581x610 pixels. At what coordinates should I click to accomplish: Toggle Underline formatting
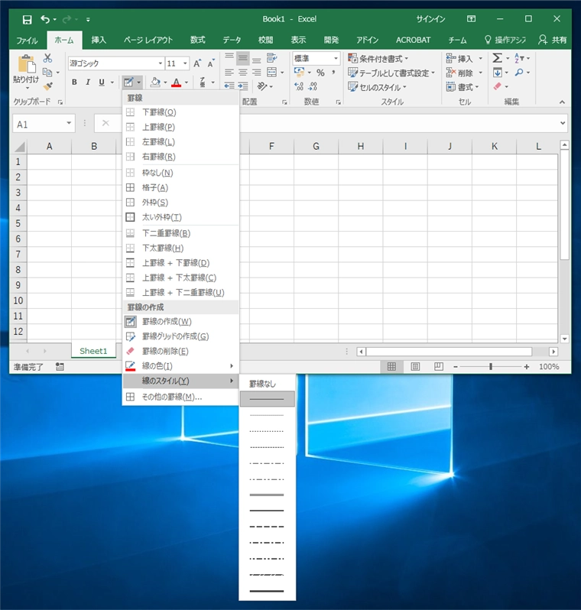(x=102, y=82)
